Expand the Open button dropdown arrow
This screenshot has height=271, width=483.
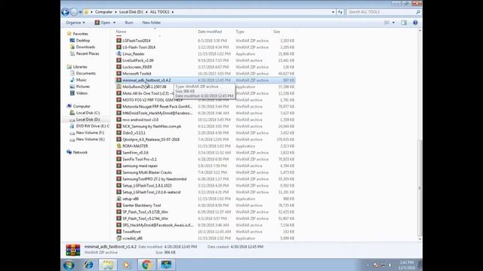(x=114, y=23)
